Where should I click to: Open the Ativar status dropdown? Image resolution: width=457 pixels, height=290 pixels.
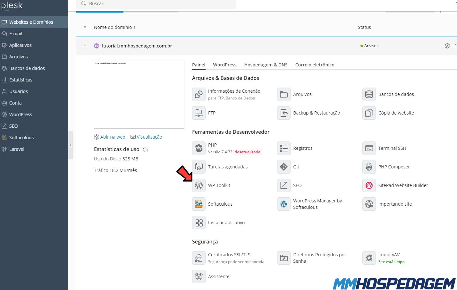tap(370, 46)
